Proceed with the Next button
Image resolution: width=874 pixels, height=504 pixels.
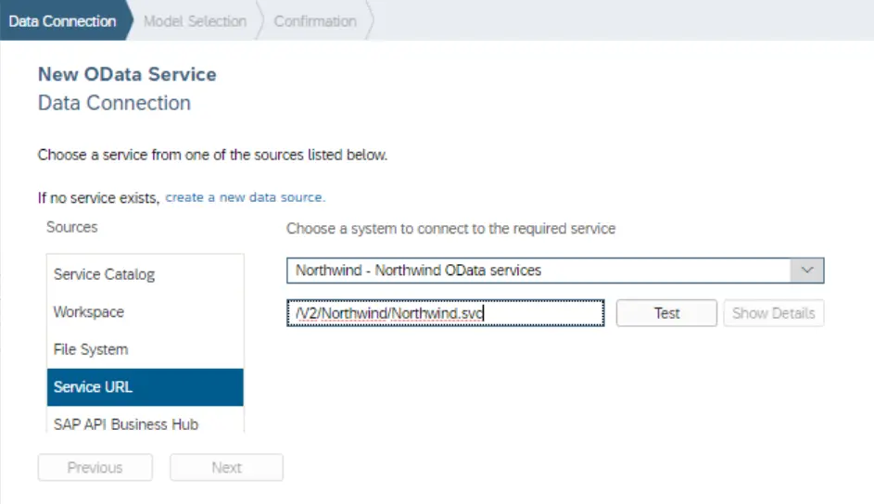pos(226,468)
